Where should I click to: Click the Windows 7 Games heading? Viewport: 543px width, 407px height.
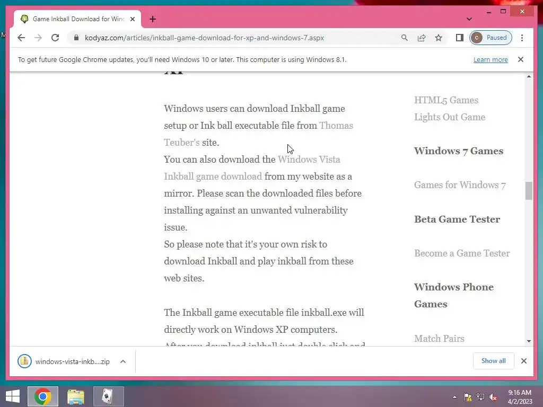pos(459,151)
